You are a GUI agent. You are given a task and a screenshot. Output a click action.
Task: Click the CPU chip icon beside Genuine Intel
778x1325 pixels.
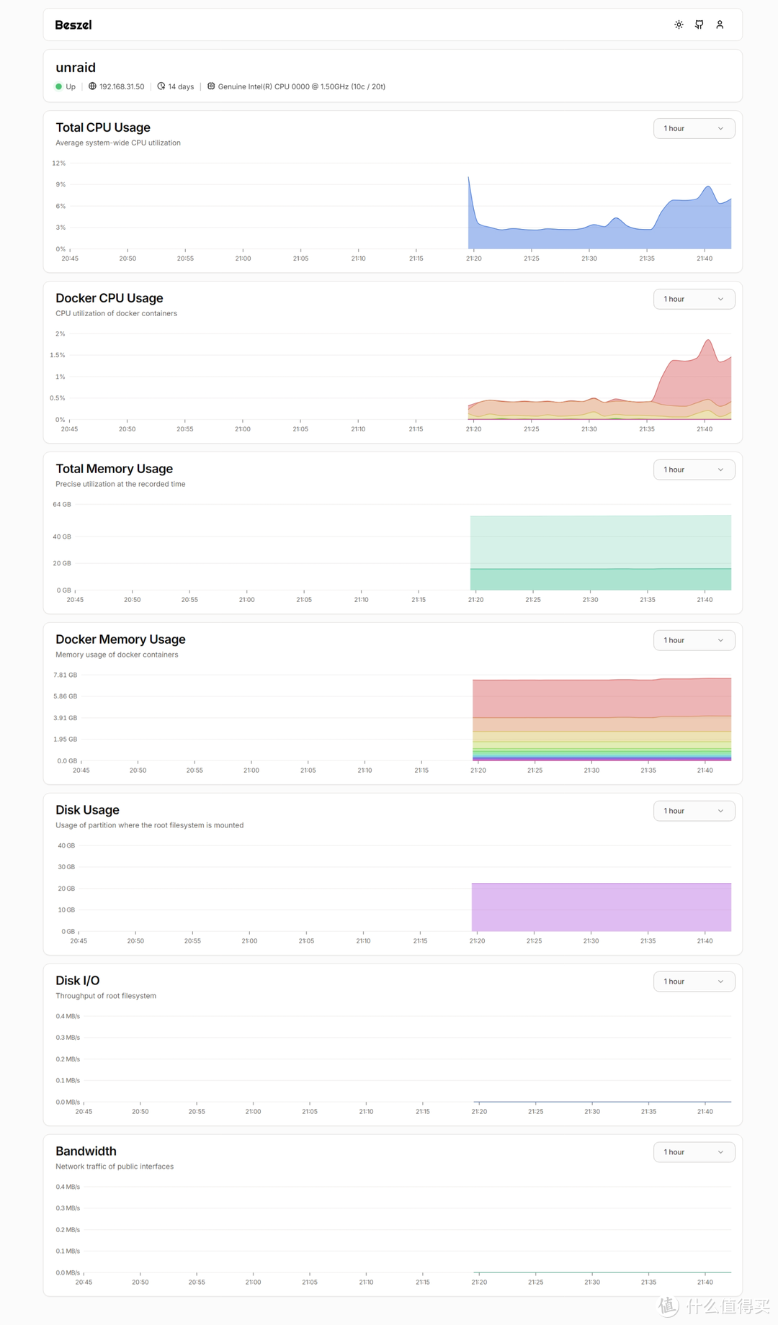(x=211, y=86)
